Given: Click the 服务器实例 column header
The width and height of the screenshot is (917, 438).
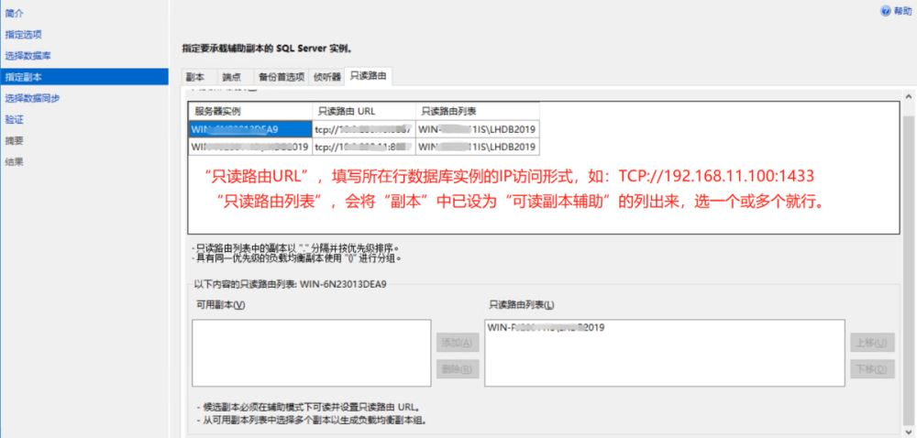Looking at the screenshot, I should [x=250, y=111].
